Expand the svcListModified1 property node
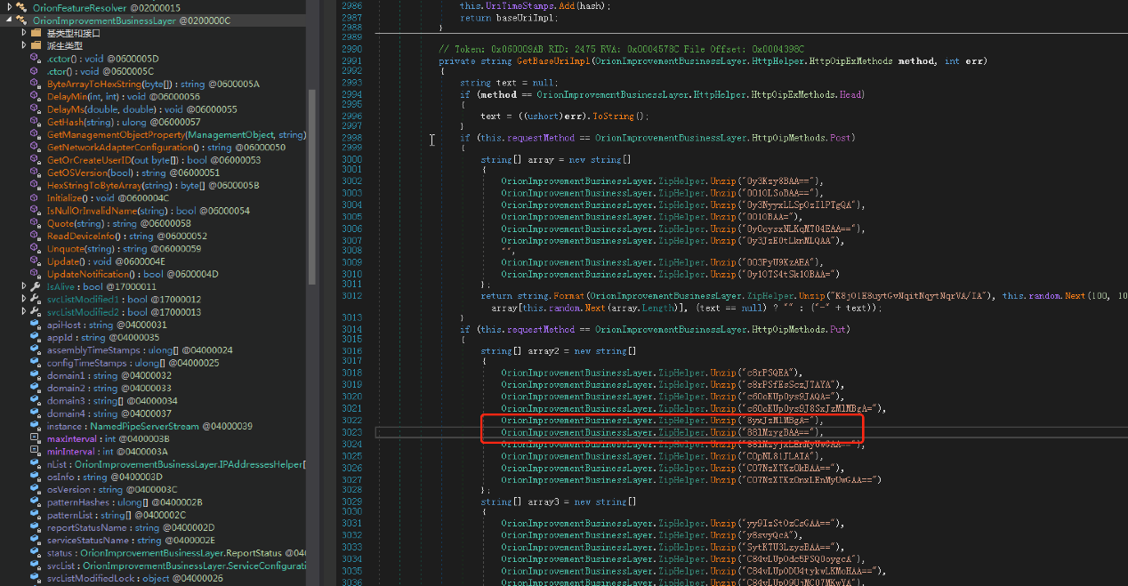1128x586 pixels. (24, 300)
